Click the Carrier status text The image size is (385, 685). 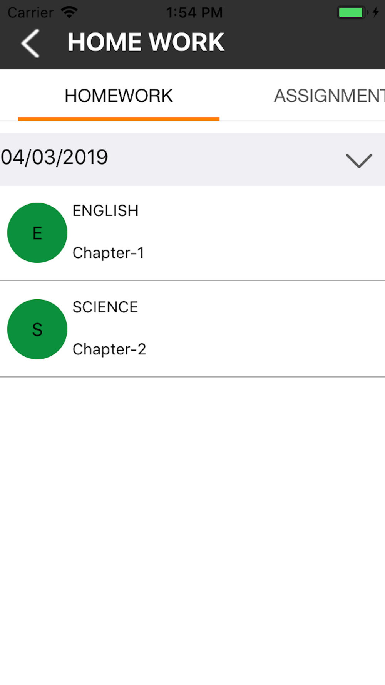[30, 13]
